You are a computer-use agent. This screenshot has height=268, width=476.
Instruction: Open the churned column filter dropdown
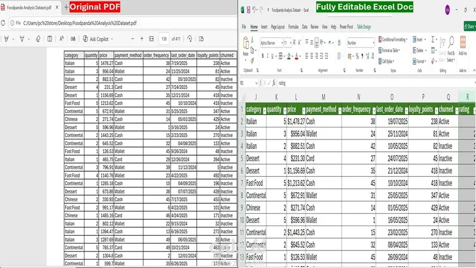coord(457,111)
